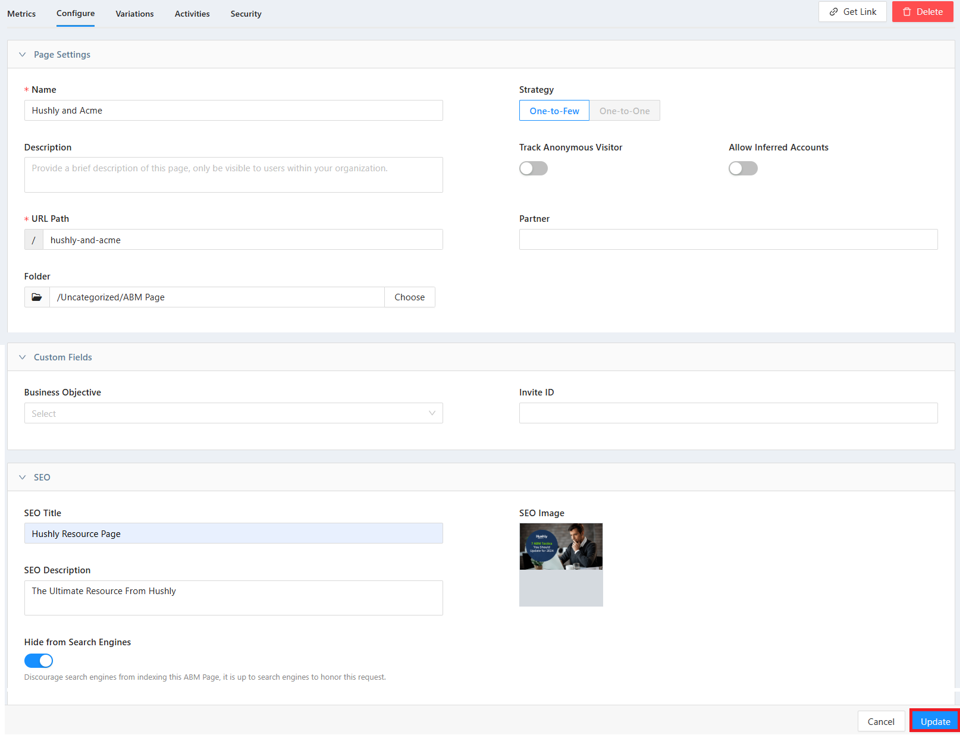960x738 pixels.
Task: Click the Cancel button
Action: (881, 721)
